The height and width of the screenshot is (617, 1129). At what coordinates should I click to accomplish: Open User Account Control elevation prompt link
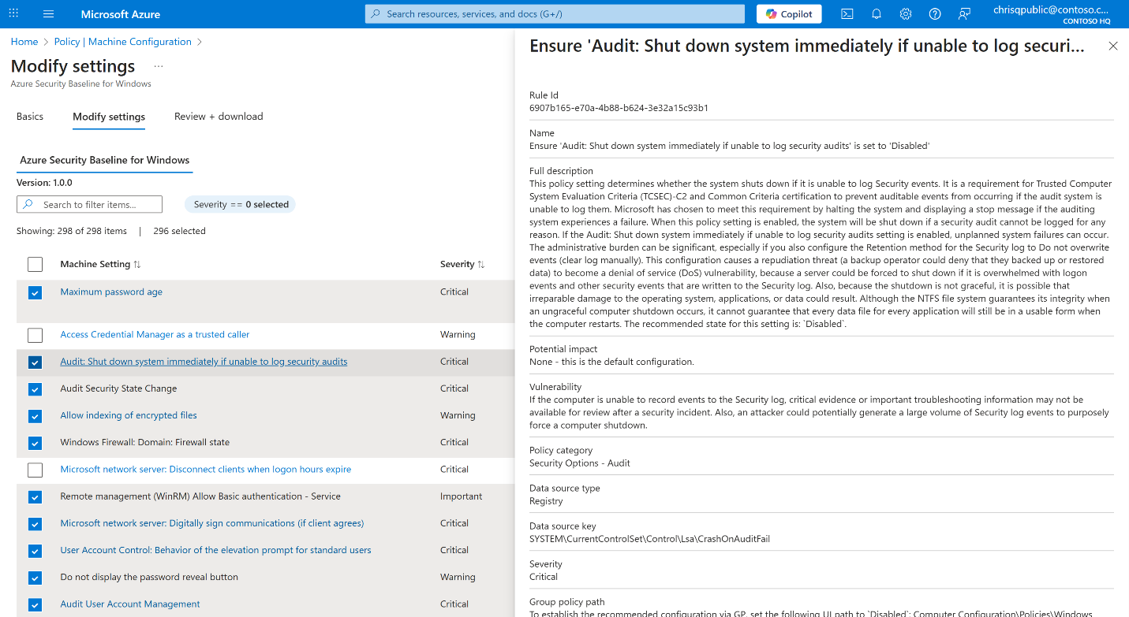pos(215,550)
